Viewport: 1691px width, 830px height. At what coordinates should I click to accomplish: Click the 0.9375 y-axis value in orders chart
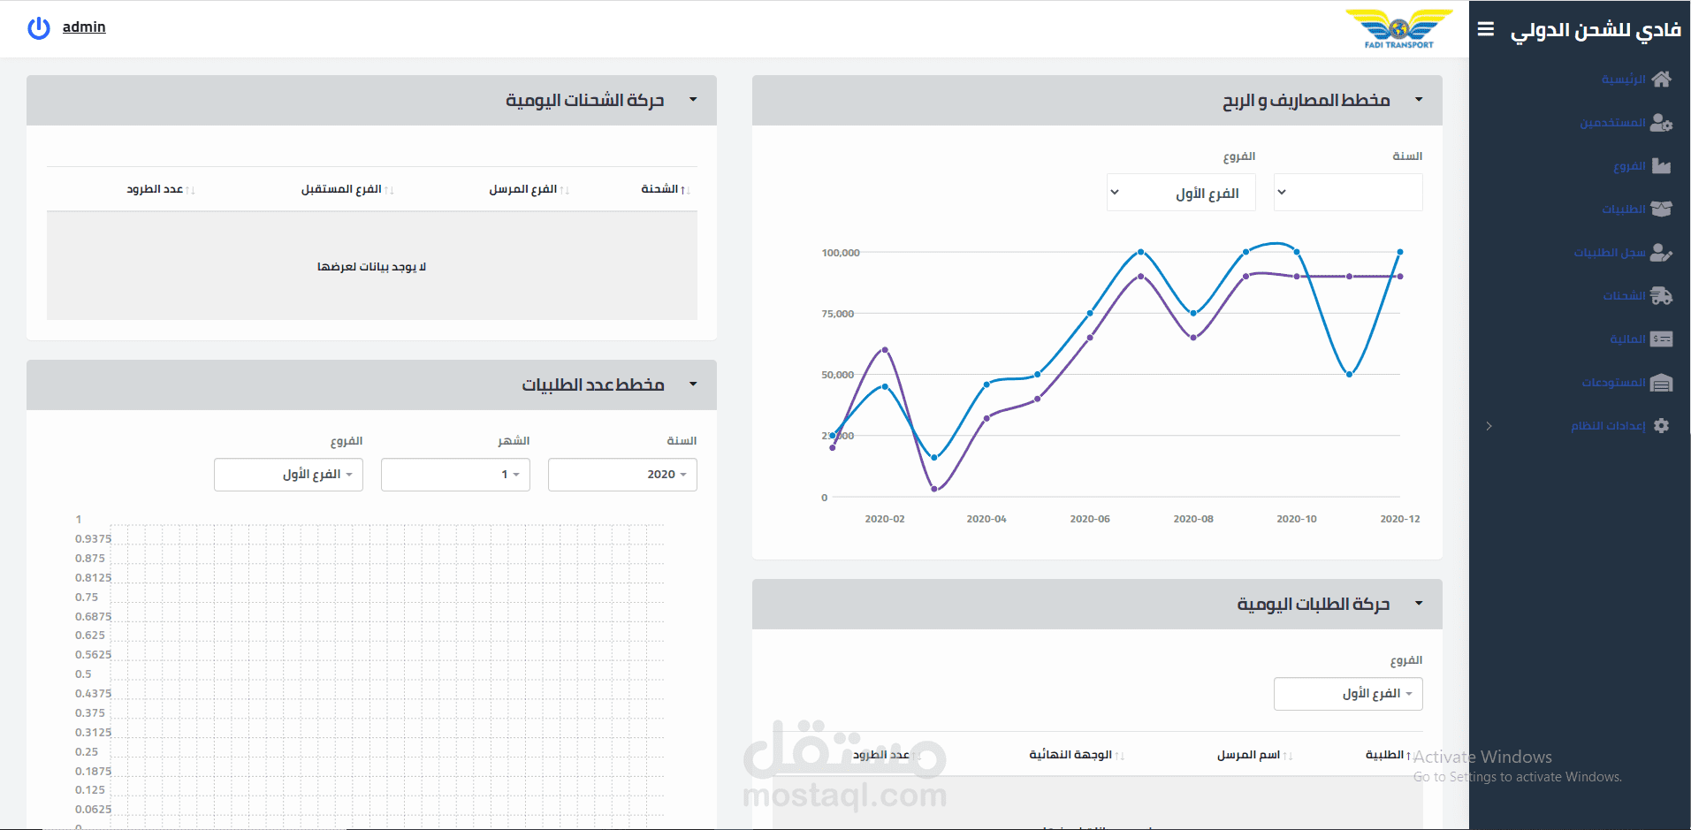93,539
